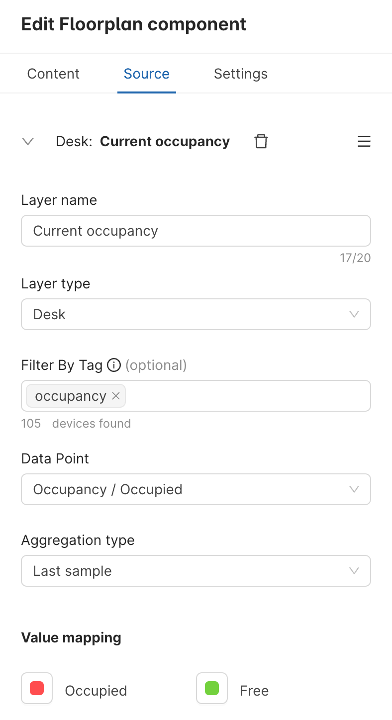This screenshot has height=720, width=392.
Task: Delete the Current occupancy layer via trash icon
Action: [261, 142]
